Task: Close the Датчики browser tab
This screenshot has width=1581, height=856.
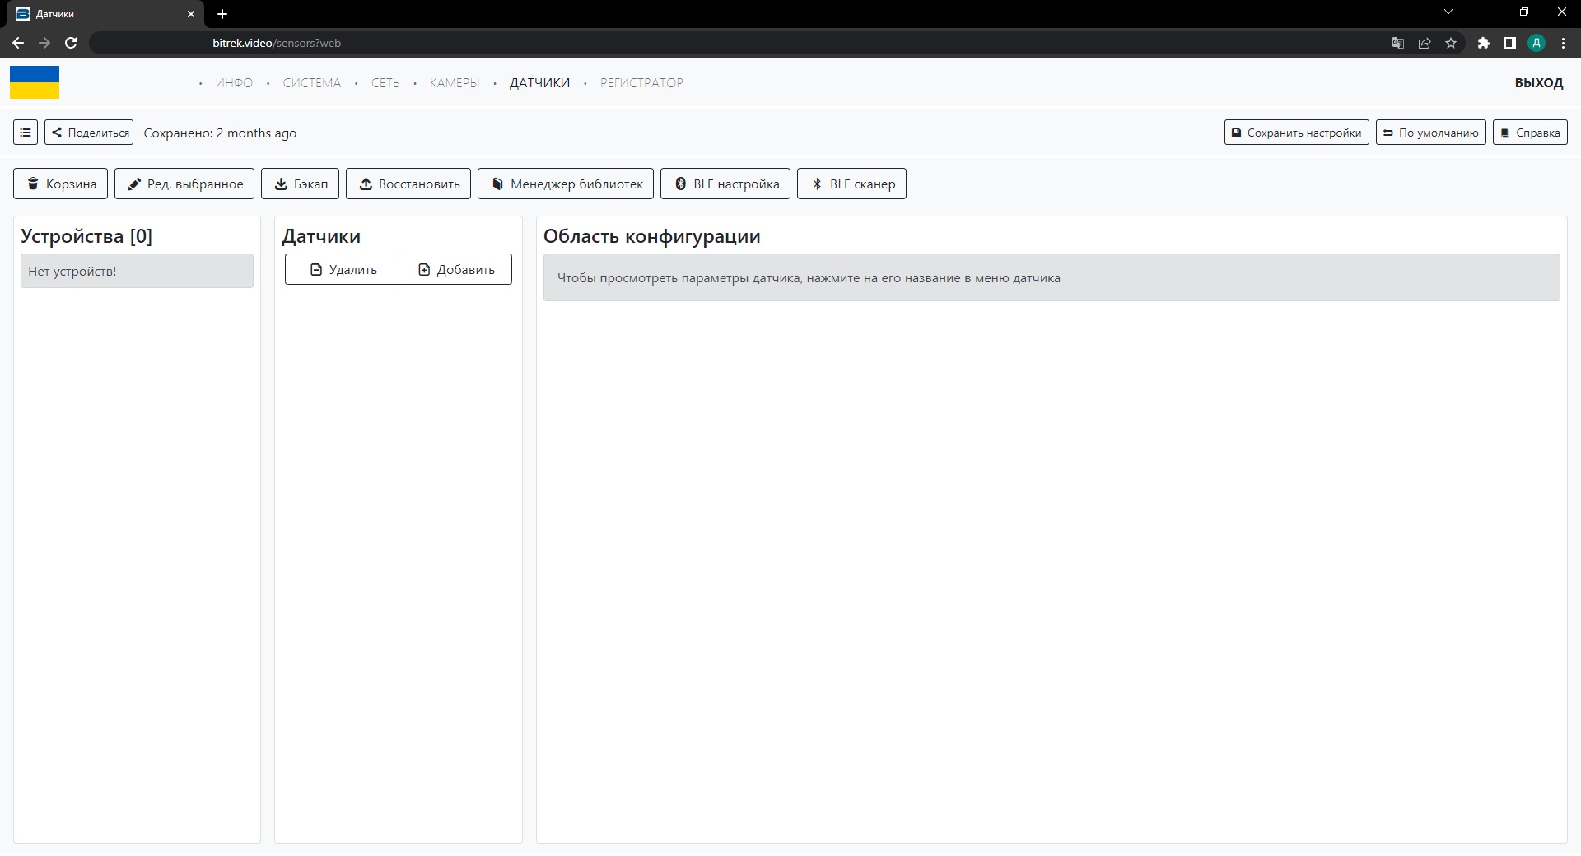Action: 191,14
